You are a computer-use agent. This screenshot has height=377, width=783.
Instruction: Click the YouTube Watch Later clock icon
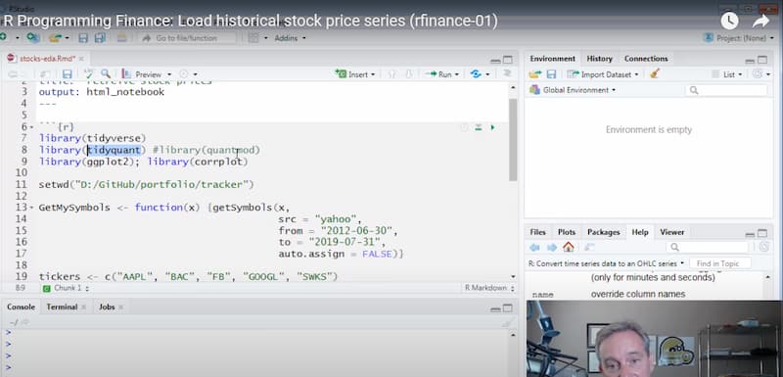click(729, 21)
